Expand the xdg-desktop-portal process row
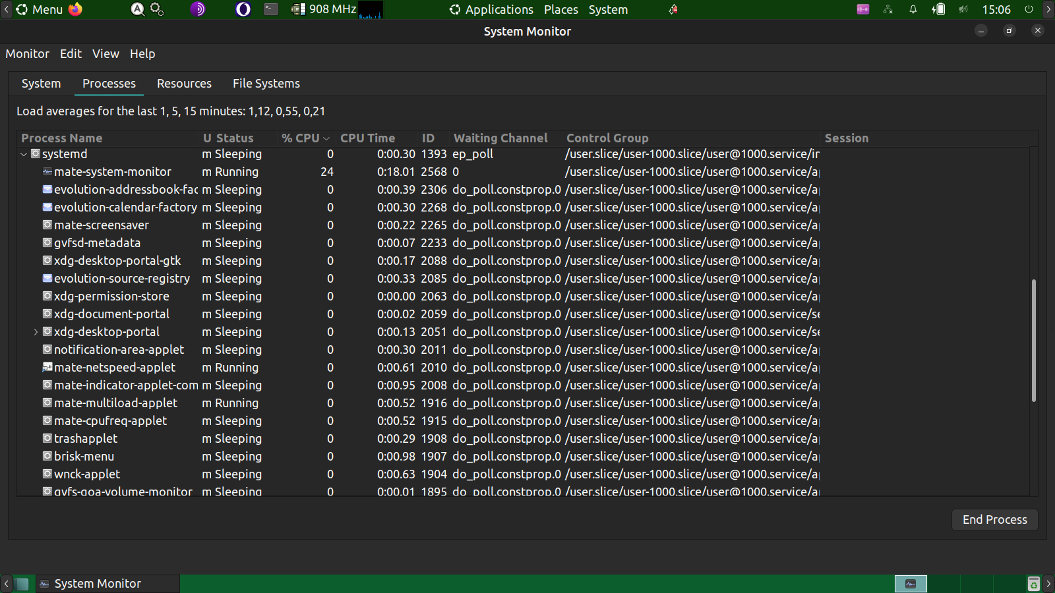This screenshot has width=1055, height=593. pyautogui.click(x=36, y=332)
